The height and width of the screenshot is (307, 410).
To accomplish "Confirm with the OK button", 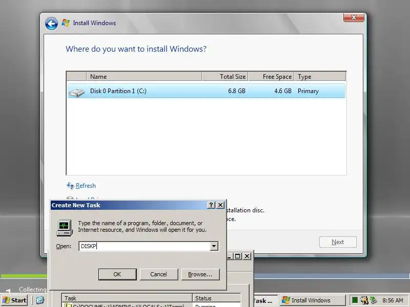I will [117, 274].
